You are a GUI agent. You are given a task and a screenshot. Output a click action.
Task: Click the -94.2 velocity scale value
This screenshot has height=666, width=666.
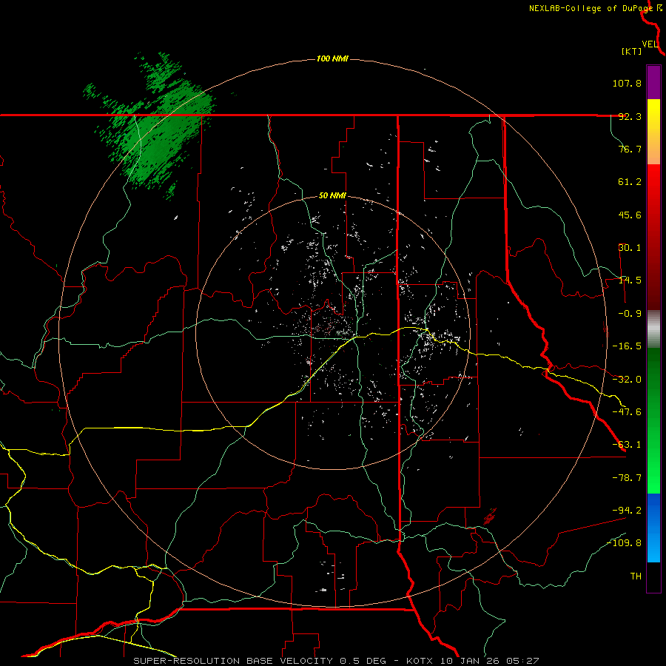(627, 510)
